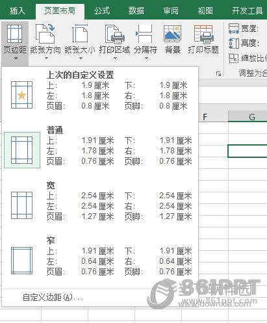This screenshot has width=267, height=323.
Task: Click the 分隔符 breaks icon
Action: [144, 34]
